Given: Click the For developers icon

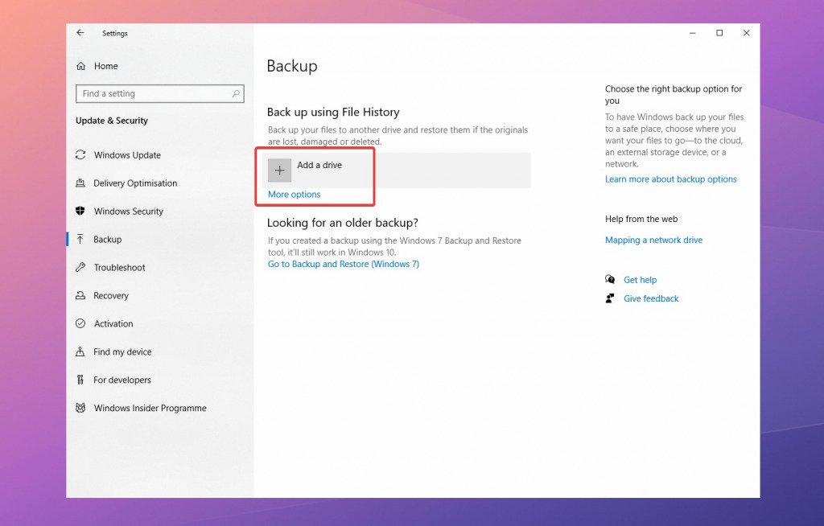Looking at the screenshot, I should coord(81,380).
